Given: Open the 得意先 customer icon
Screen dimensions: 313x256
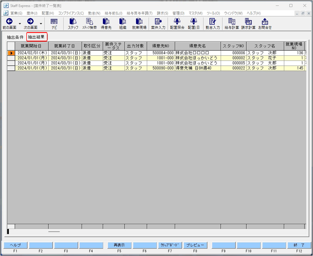Looking at the screenshot, I should [x=106, y=22].
